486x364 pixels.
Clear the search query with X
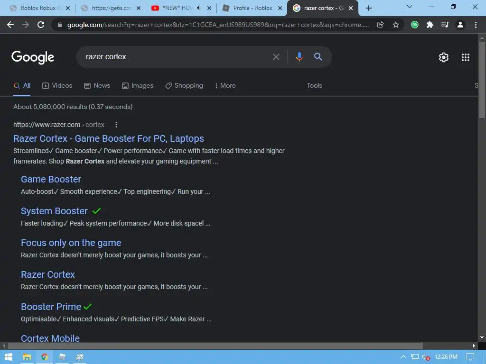276,57
